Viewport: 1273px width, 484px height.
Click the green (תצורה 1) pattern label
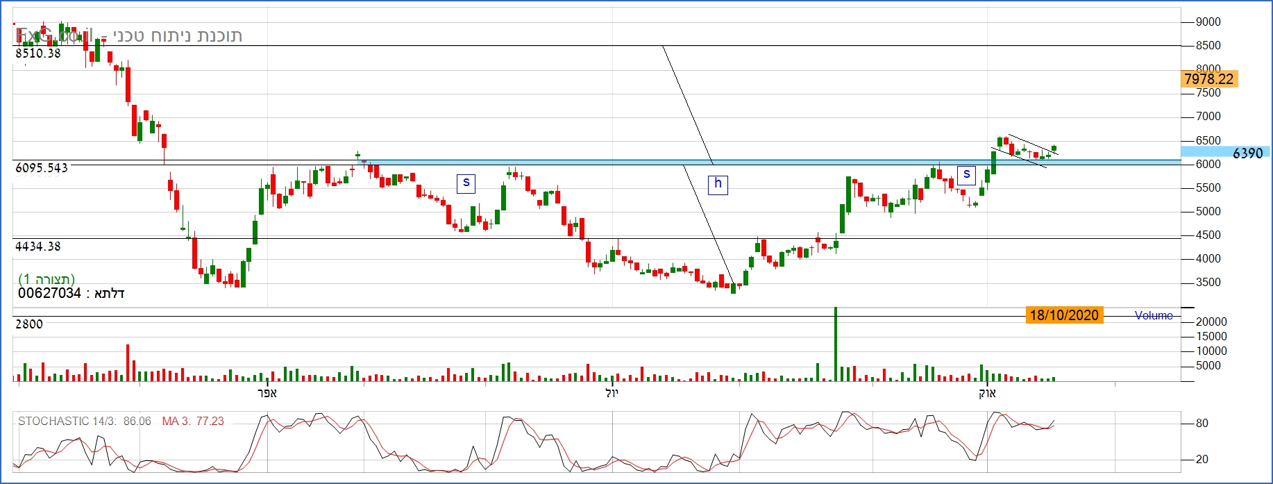coord(47,279)
